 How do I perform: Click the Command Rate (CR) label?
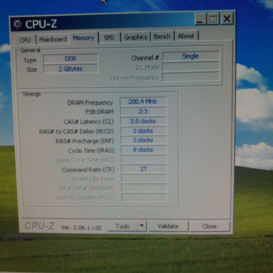[88, 170]
